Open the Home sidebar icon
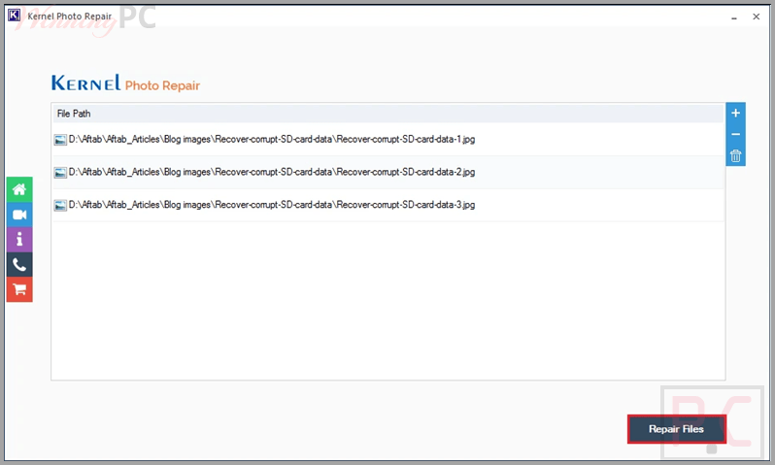Image resolution: width=775 pixels, height=465 pixels. point(19,189)
